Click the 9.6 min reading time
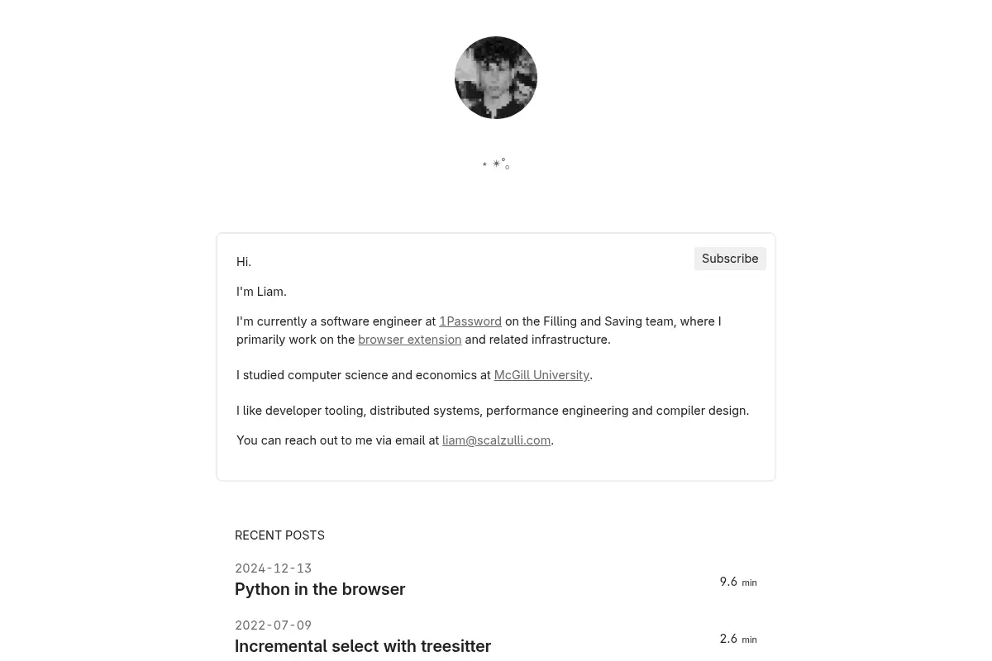The height and width of the screenshot is (661, 992). (738, 582)
